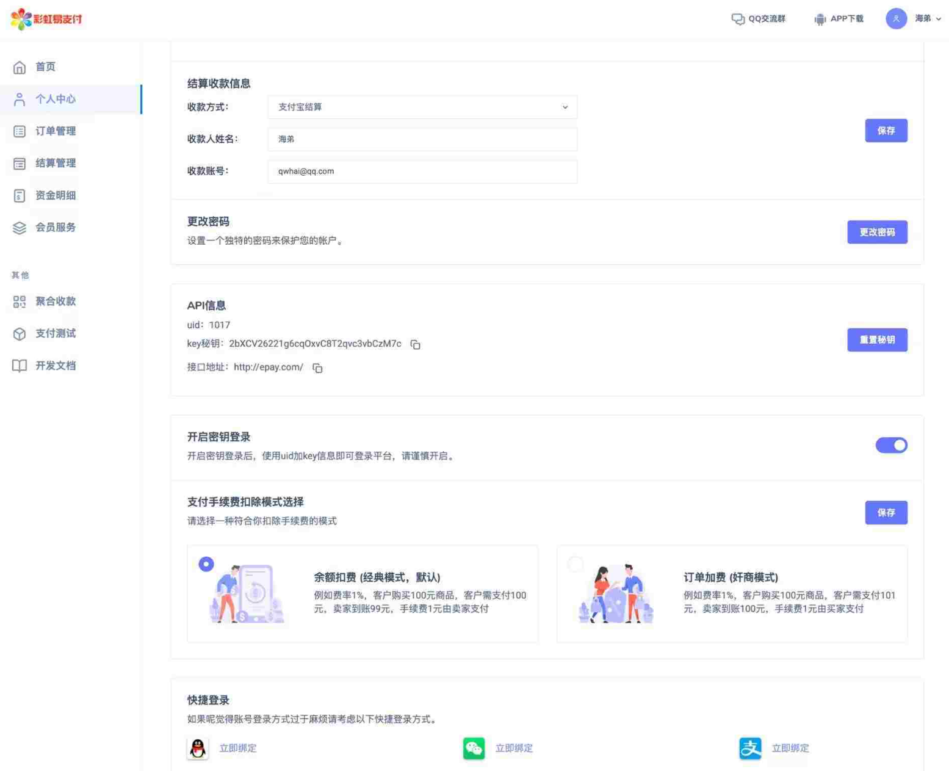The height and width of the screenshot is (771, 949).
Task: Select 订单加费 radio button option
Action: coord(575,564)
